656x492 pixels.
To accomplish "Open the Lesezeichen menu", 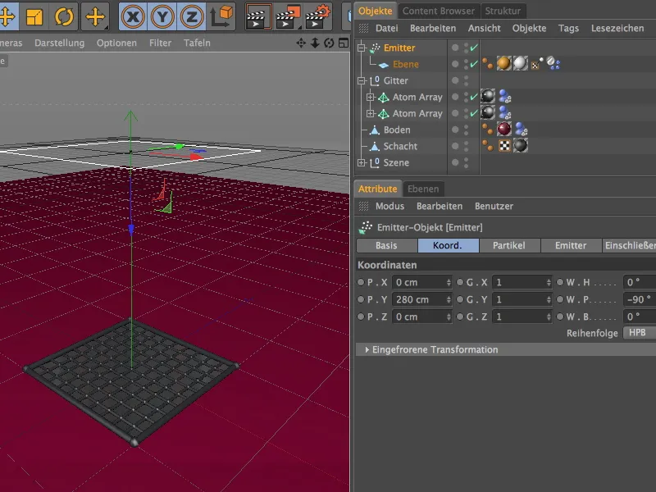I will point(617,28).
